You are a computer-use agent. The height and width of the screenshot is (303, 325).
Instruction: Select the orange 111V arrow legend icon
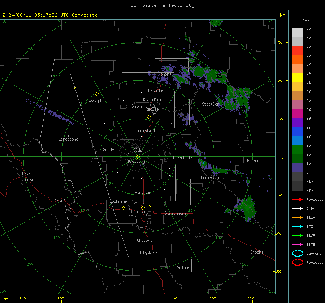click(298, 217)
